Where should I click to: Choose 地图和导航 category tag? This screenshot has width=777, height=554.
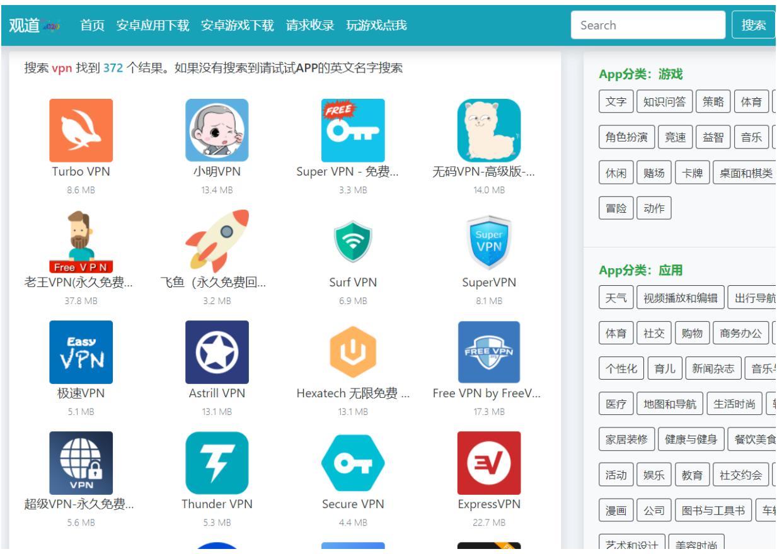pos(670,404)
